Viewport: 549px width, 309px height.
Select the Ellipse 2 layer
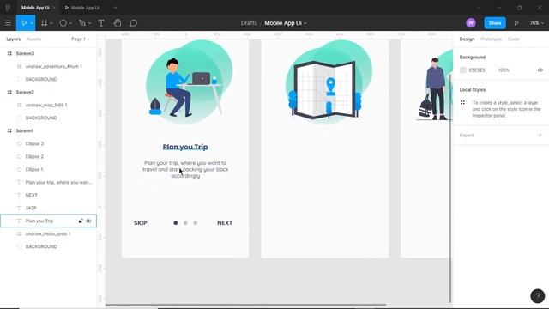(x=34, y=156)
